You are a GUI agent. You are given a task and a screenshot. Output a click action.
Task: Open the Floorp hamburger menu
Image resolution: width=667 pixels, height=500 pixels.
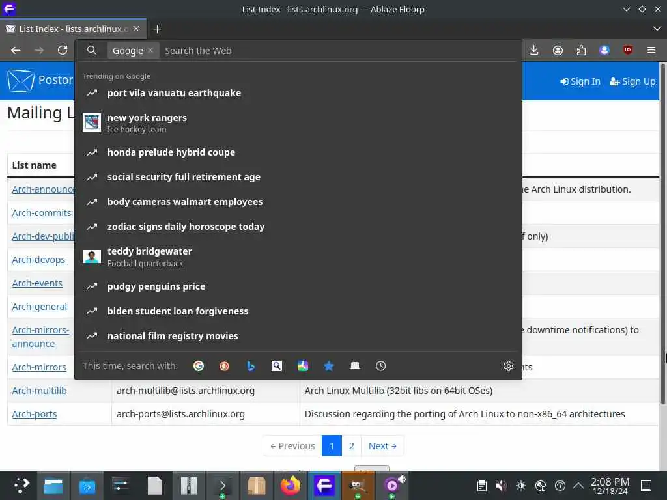[x=651, y=50]
